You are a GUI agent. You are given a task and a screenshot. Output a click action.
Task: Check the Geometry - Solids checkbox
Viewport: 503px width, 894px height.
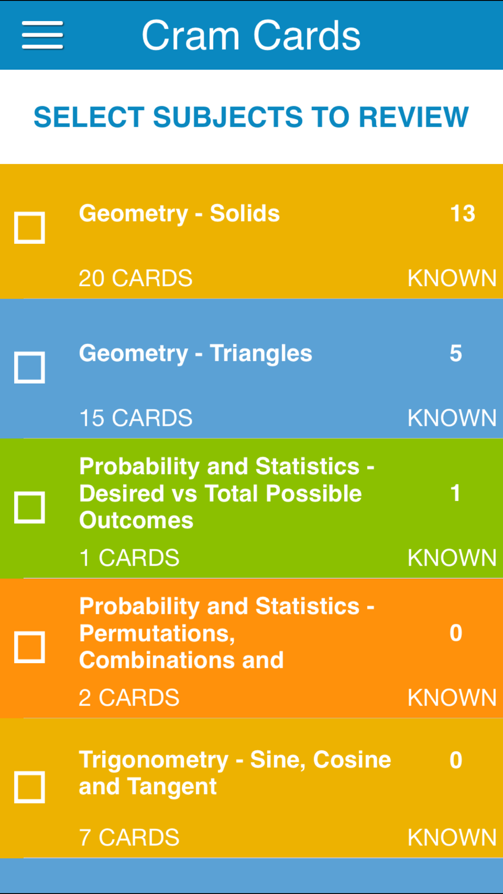pos(30,228)
